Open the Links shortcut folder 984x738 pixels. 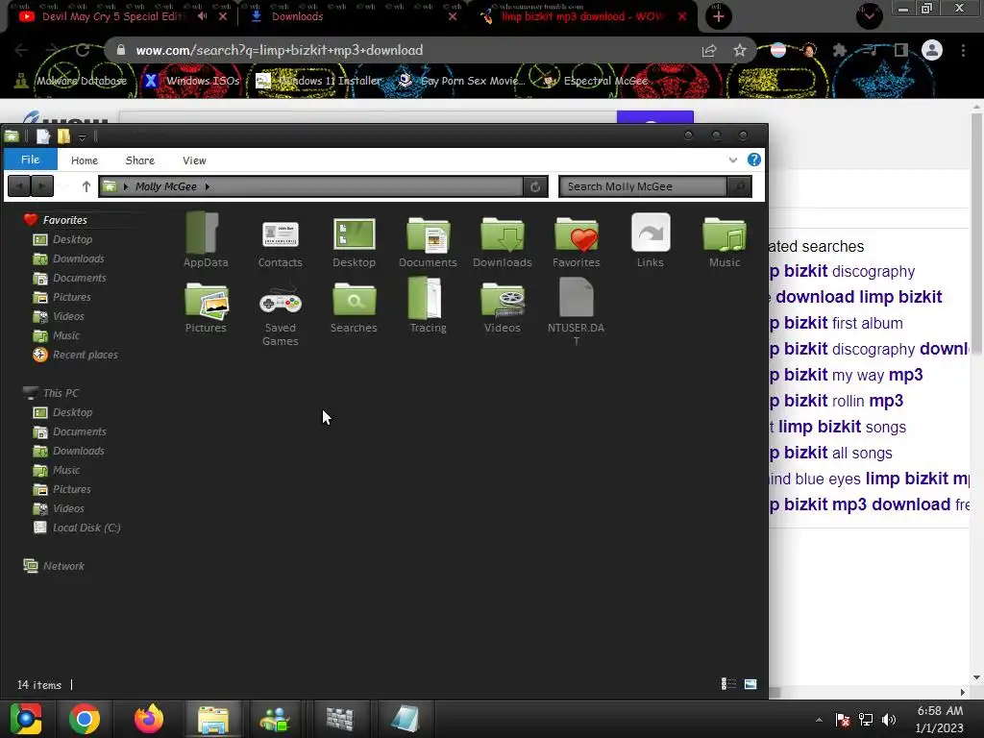(651, 239)
